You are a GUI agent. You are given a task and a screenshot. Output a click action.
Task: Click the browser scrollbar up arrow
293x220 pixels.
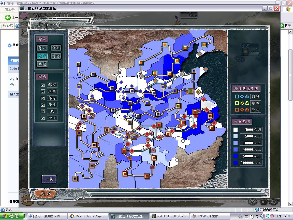[x=290, y=32]
